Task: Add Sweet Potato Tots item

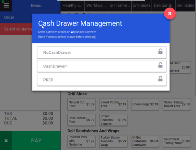Action: point(113,104)
